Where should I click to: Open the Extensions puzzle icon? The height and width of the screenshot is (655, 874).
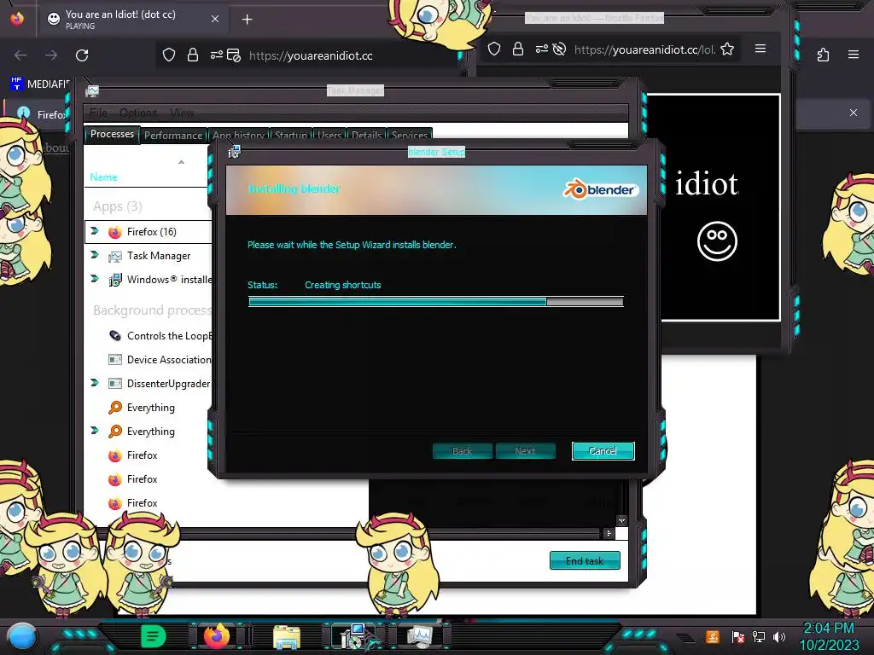point(823,55)
